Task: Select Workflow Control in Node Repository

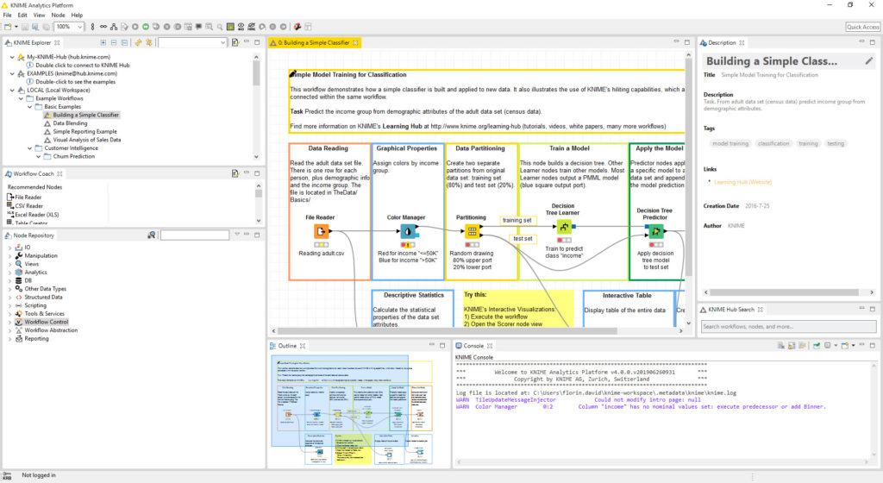Action: [x=47, y=322]
